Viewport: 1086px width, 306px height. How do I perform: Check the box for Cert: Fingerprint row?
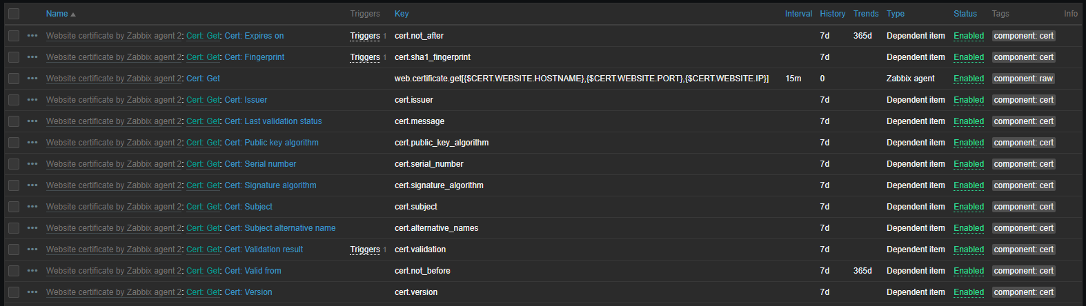(x=14, y=57)
